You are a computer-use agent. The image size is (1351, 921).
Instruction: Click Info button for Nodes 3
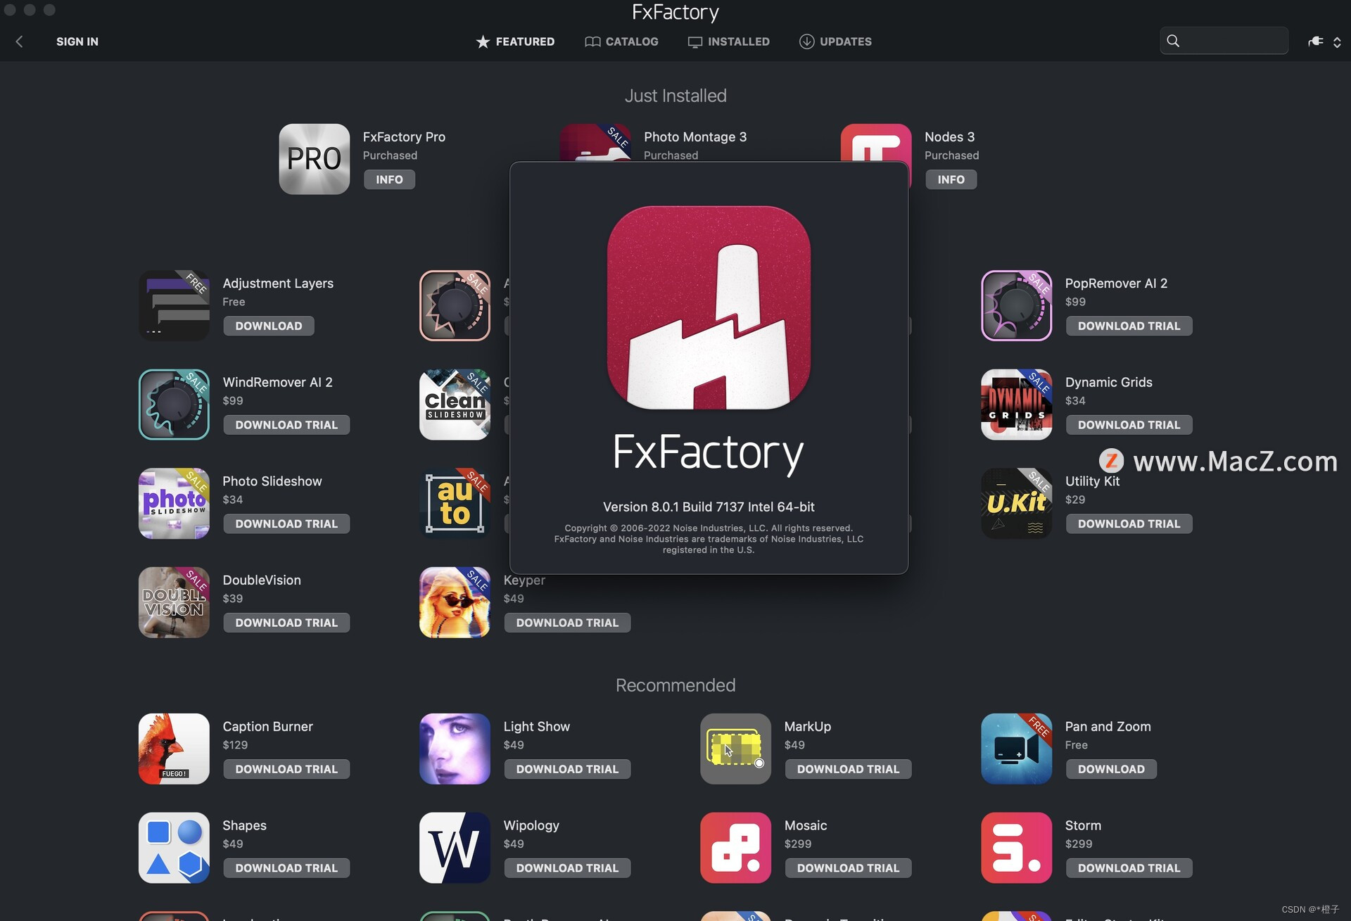point(951,179)
